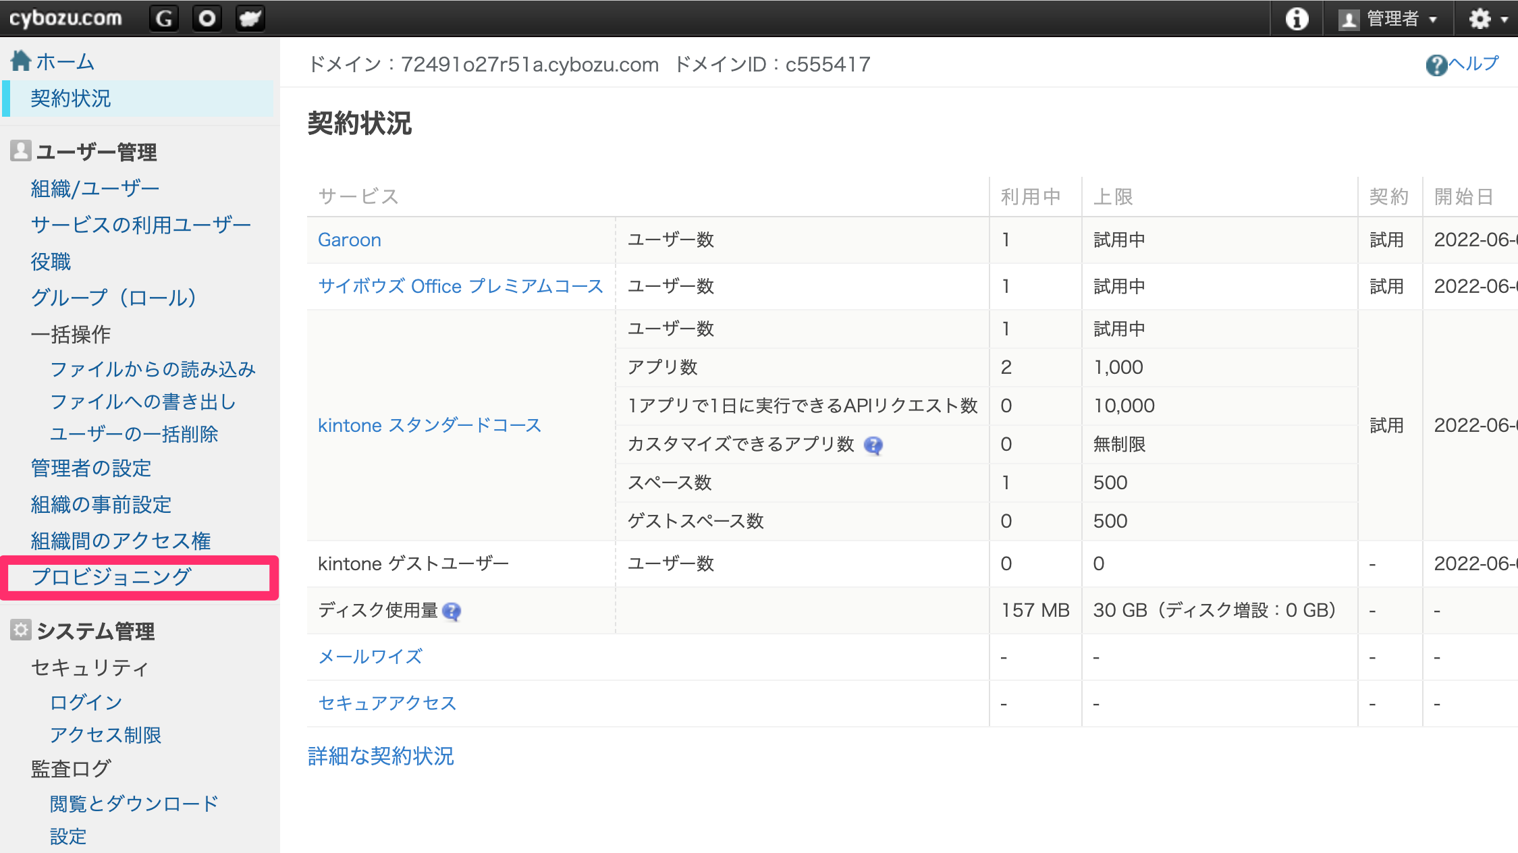Open kintone via the cloud header icon
Image resolution: width=1518 pixels, height=853 pixels.
point(250,18)
